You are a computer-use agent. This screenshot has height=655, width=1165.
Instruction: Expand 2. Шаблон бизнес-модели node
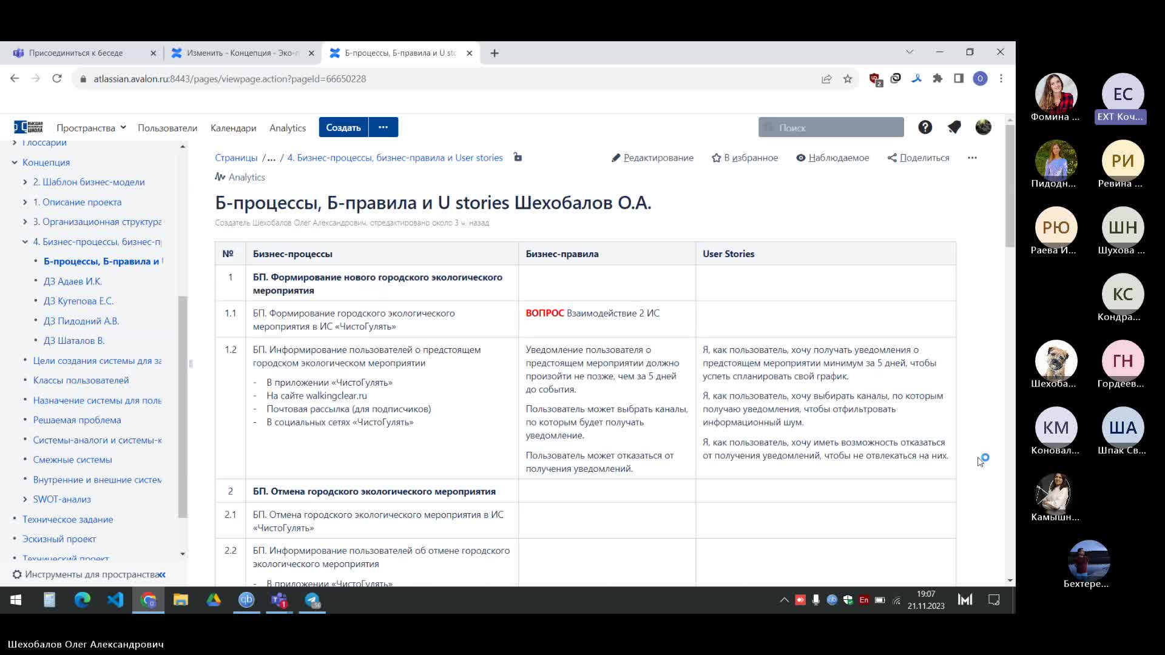point(25,182)
